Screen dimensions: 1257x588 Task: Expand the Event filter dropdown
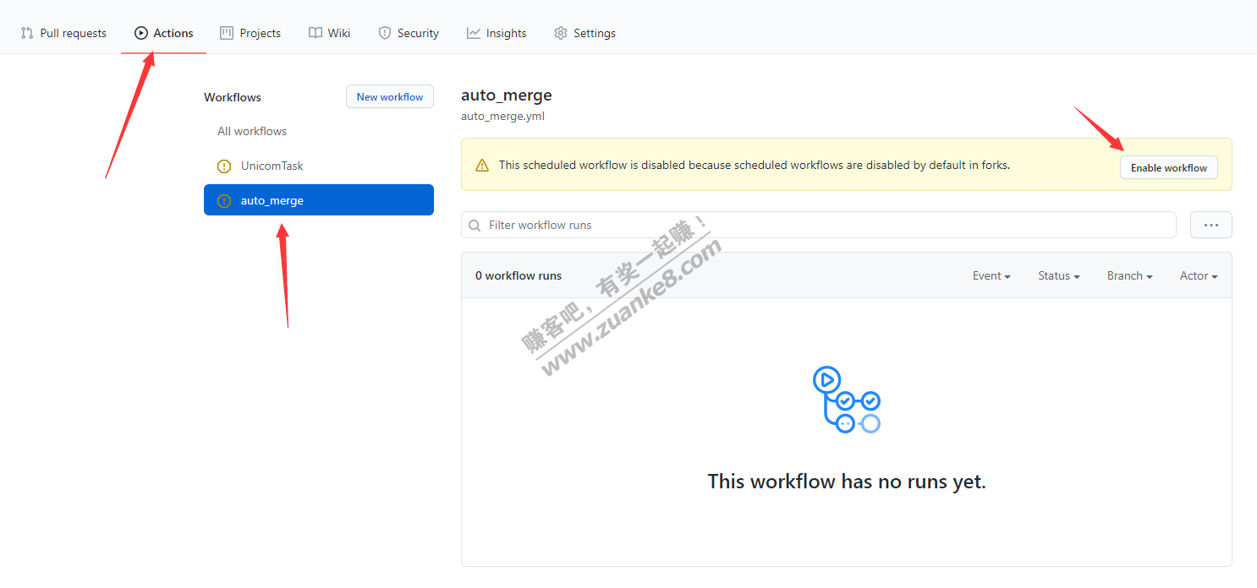click(x=991, y=275)
